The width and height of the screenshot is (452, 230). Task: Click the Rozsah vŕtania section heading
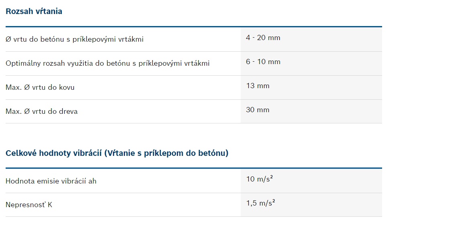click(x=34, y=11)
